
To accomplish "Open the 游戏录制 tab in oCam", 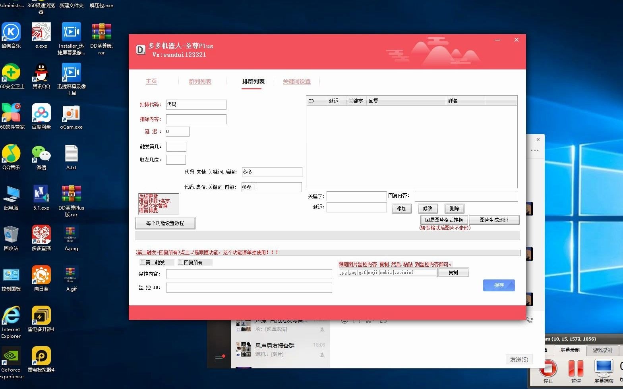I will pyautogui.click(x=602, y=350).
